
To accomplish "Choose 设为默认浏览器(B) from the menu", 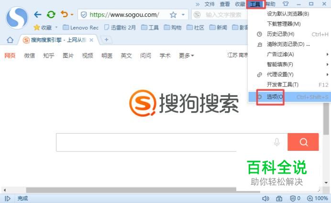I will 289,14.
